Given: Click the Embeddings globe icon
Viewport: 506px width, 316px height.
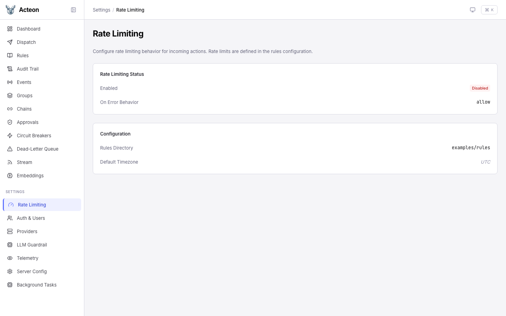Looking at the screenshot, I should click(x=10, y=176).
